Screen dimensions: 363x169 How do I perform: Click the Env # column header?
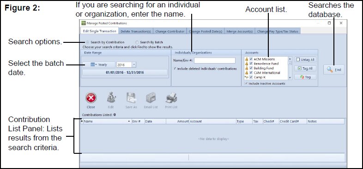[x=138, y=121]
